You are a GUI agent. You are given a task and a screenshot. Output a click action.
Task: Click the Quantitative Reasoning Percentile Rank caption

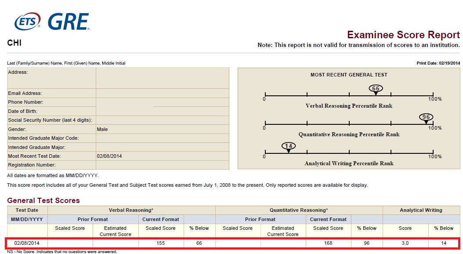(349, 134)
